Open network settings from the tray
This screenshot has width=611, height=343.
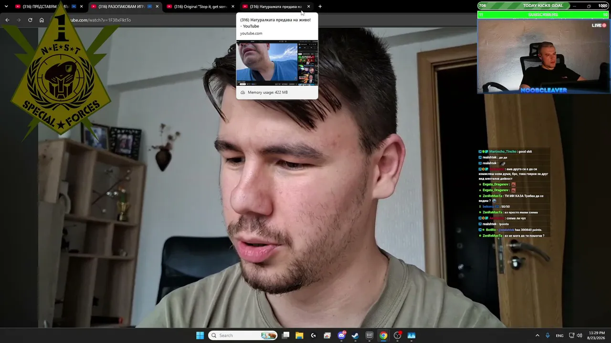click(x=572, y=335)
